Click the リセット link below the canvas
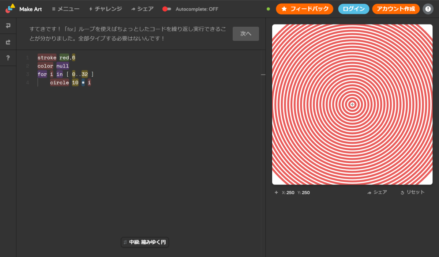This screenshot has height=257, width=439. pos(415,192)
